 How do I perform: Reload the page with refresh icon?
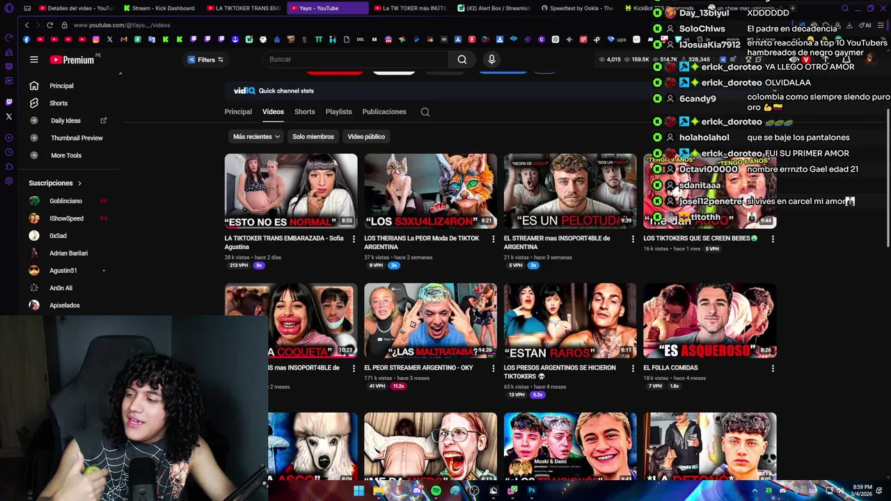click(49, 25)
